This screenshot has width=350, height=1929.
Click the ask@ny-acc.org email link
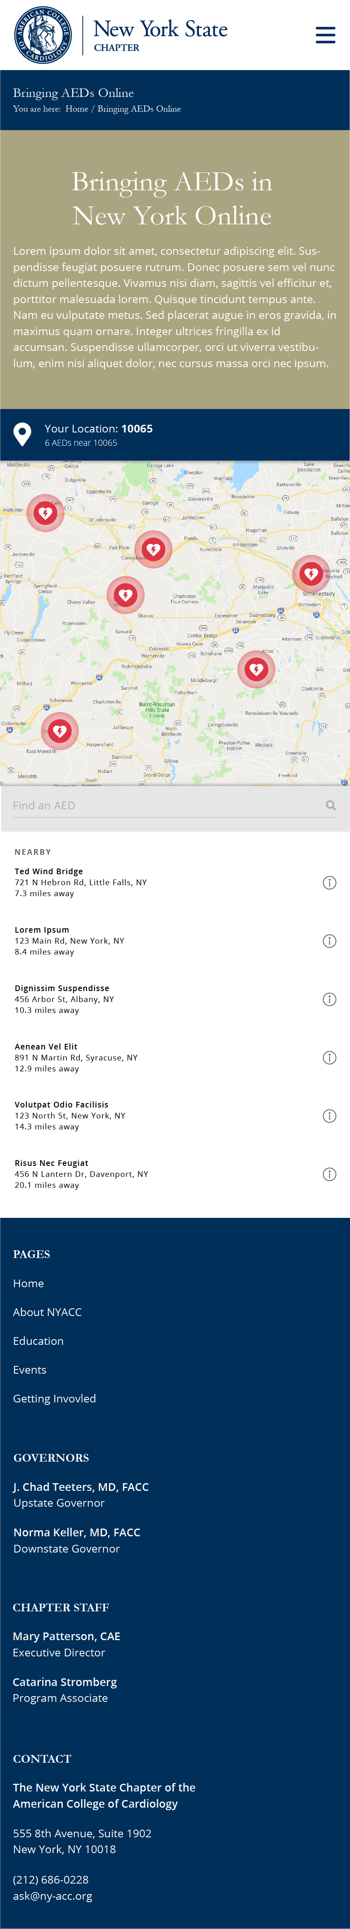click(52, 1896)
